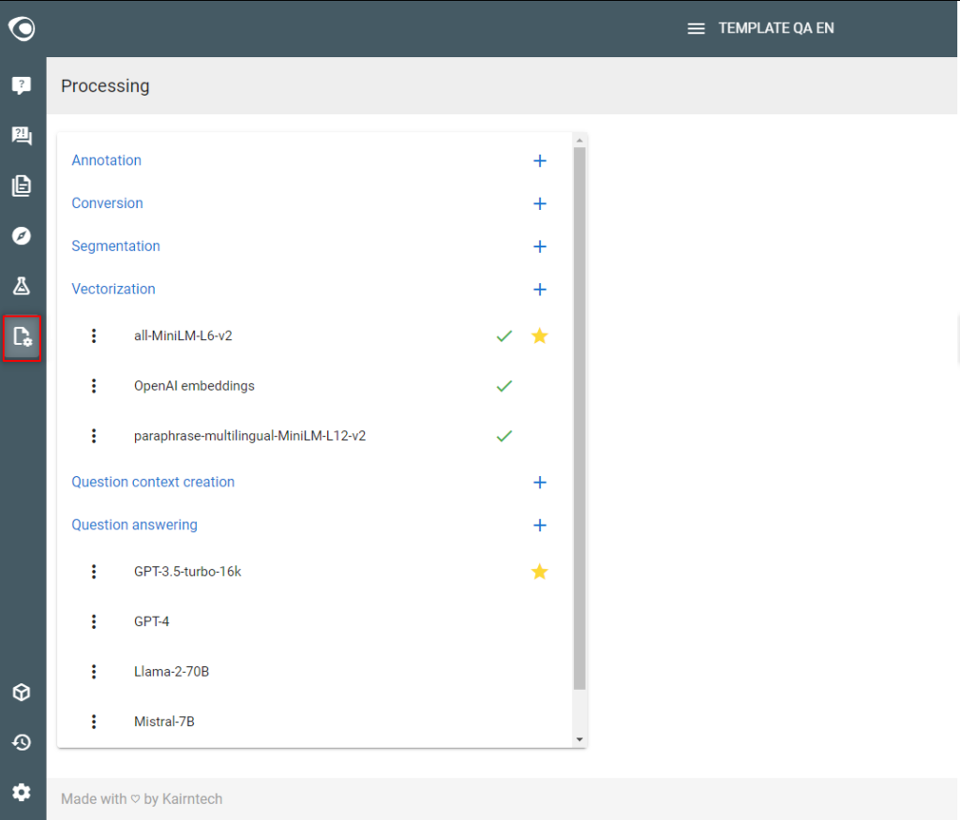Viewport: 960px width, 820px height.
Task: Select the GPT-4 model row
Action: pyautogui.click(x=315, y=621)
